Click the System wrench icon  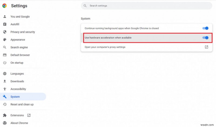5,97
